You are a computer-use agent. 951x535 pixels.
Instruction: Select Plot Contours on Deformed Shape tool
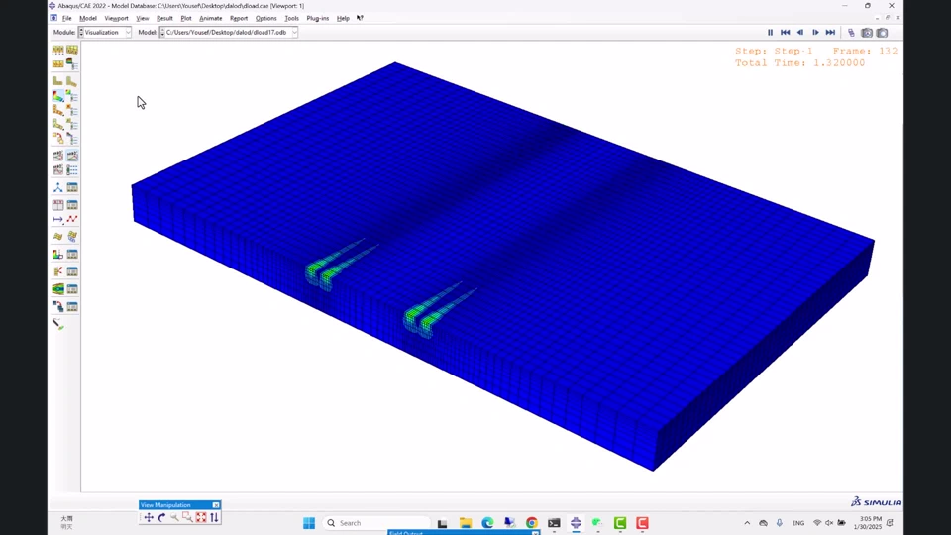(x=57, y=96)
